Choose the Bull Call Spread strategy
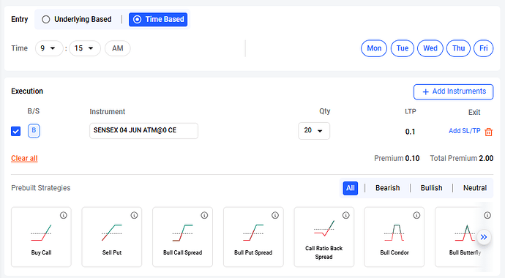This screenshot has height=278, width=505. click(x=183, y=237)
